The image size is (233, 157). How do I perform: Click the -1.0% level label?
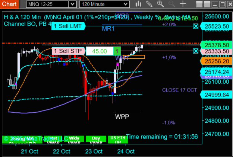169,123
